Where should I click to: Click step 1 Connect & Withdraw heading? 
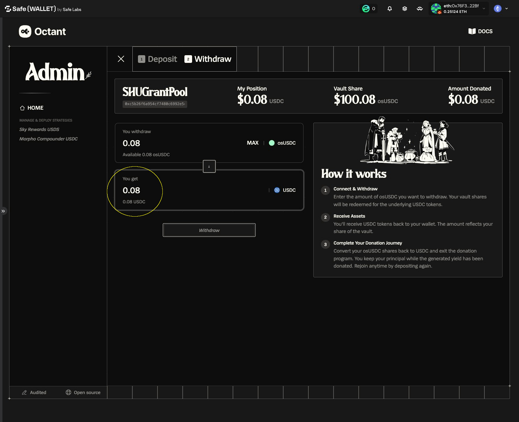[356, 189]
